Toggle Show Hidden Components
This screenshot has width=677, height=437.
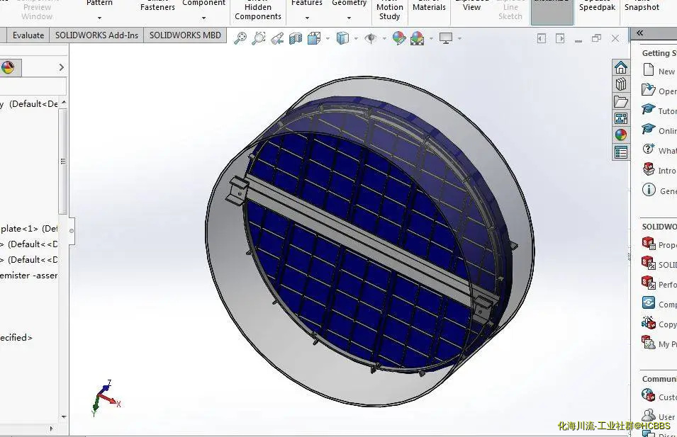click(257, 12)
